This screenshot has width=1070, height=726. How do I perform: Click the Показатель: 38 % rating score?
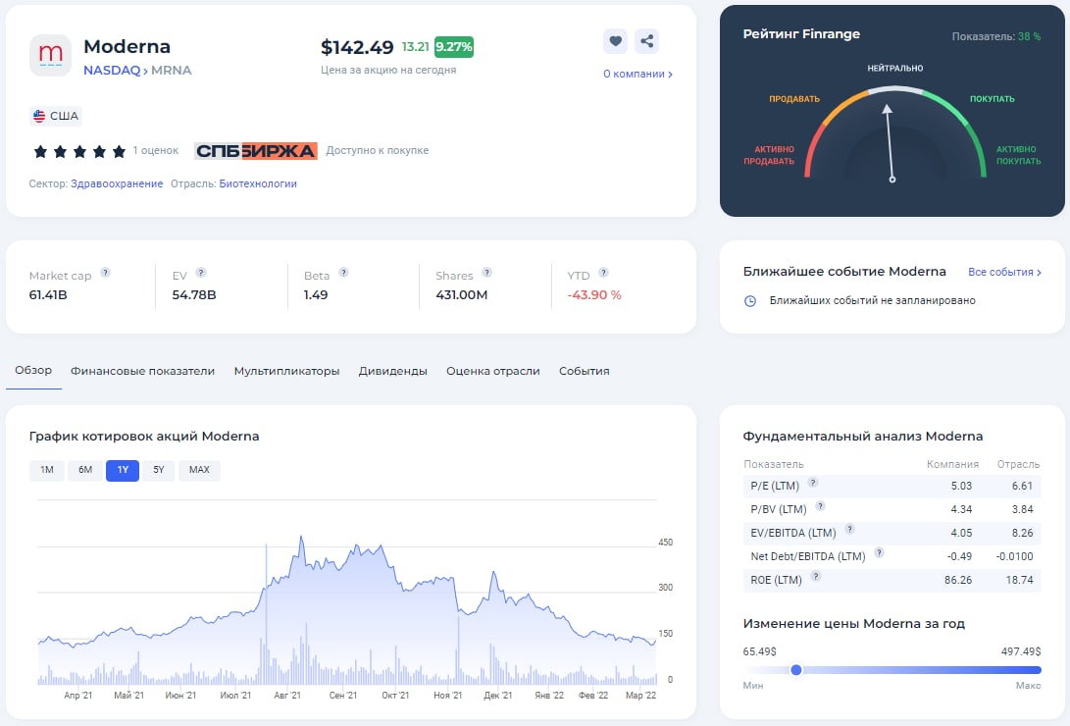995,37
